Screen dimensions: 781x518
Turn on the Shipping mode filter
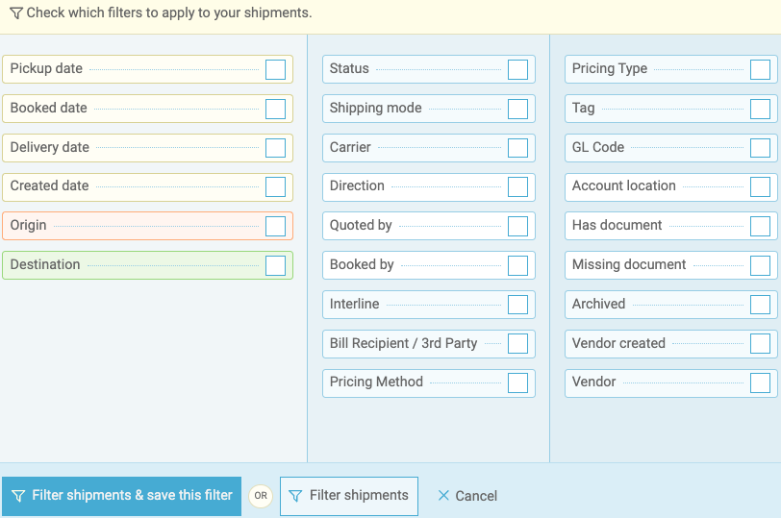point(517,109)
